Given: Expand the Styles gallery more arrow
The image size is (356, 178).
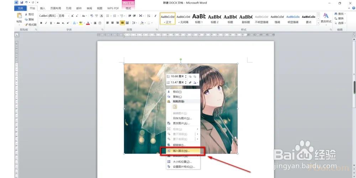Looking at the screenshot, I should tap(318, 22).
